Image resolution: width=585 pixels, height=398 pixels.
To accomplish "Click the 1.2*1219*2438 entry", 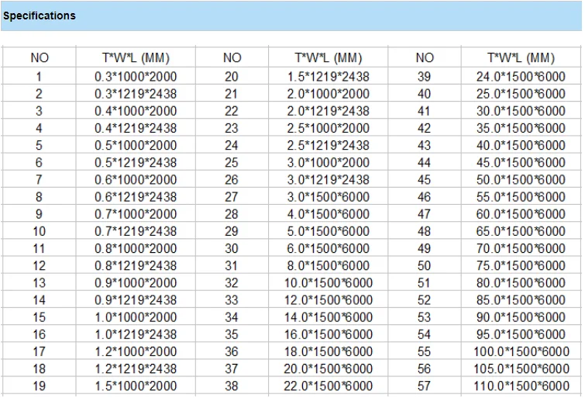I will [x=136, y=369].
